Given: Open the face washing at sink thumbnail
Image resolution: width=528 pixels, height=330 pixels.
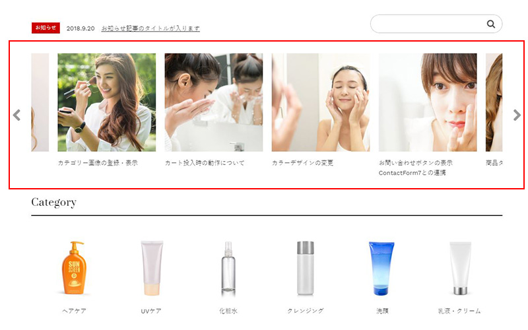Looking at the screenshot, I should pos(214,102).
